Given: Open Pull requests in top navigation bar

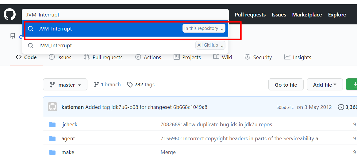Looking at the screenshot, I should click(250, 15).
